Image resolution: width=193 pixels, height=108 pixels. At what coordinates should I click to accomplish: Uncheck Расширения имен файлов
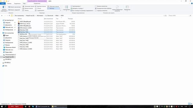pyautogui.click(x=96, y=8)
